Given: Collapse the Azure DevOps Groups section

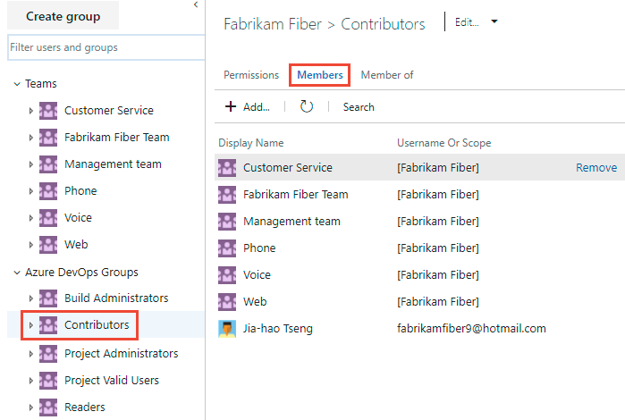Looking at the screenshot, I should pos(17,273).
